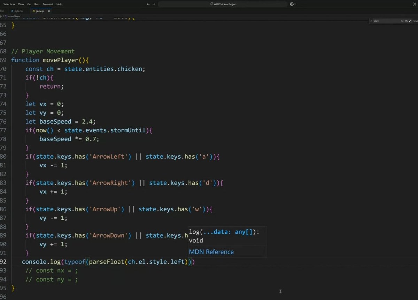Click the breadcrumb chevron after game.js
Image resolution: width=418 pixels, height=300 pixels.
point(3,16)
